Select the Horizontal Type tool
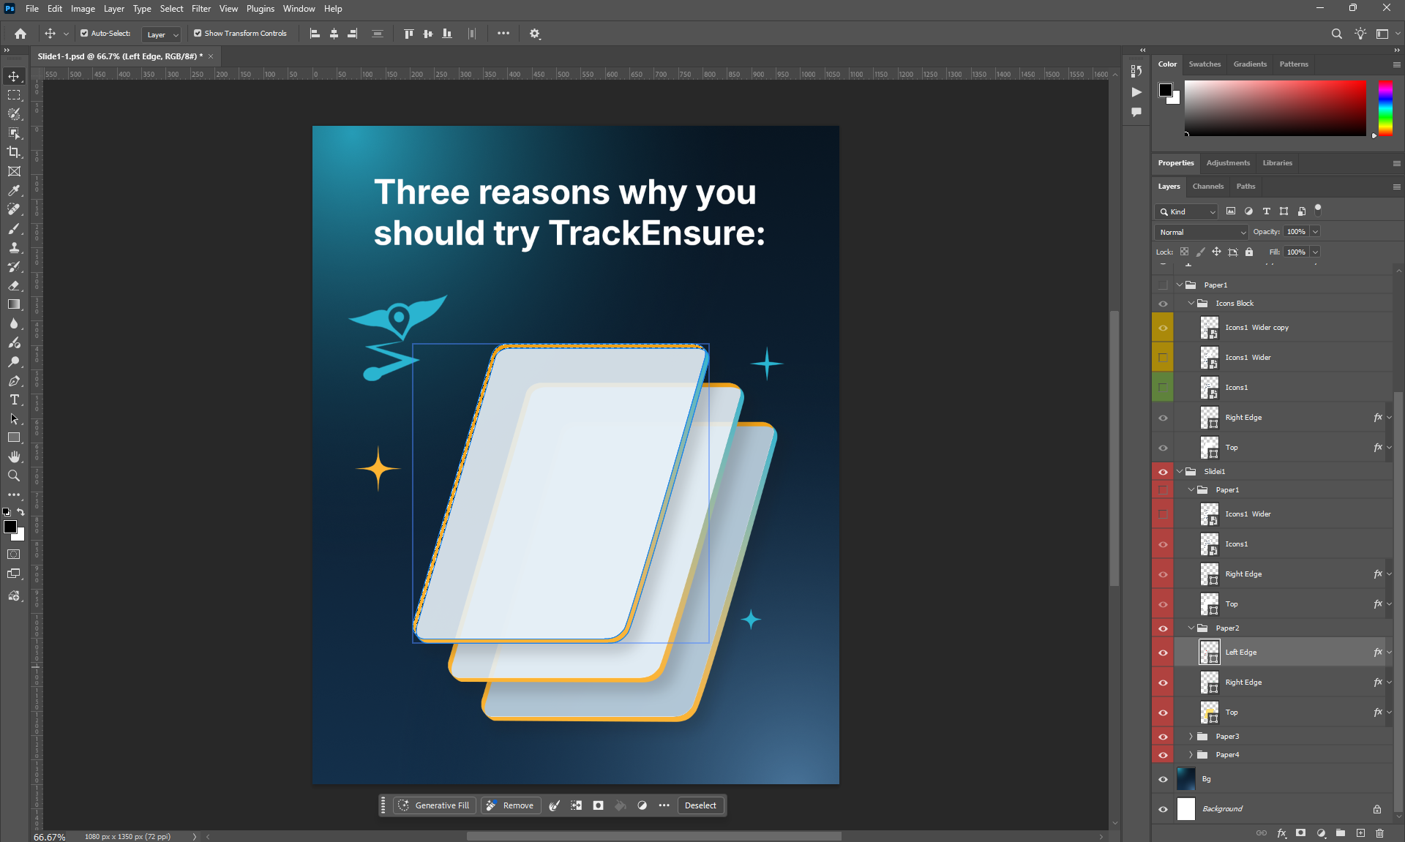 pyautogui.click(x=14, y=399)
